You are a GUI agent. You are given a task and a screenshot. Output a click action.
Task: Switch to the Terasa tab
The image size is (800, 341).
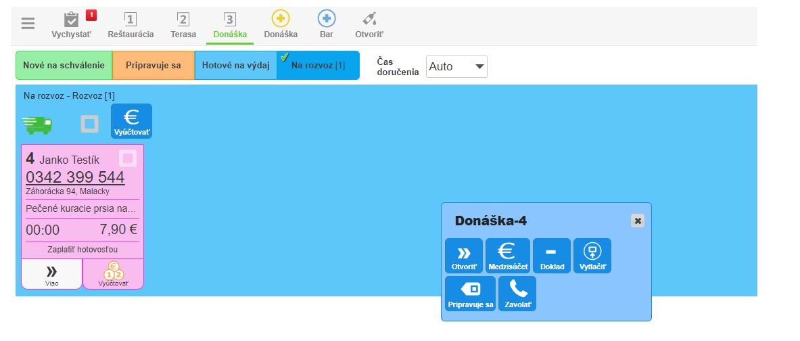(183, 26)
